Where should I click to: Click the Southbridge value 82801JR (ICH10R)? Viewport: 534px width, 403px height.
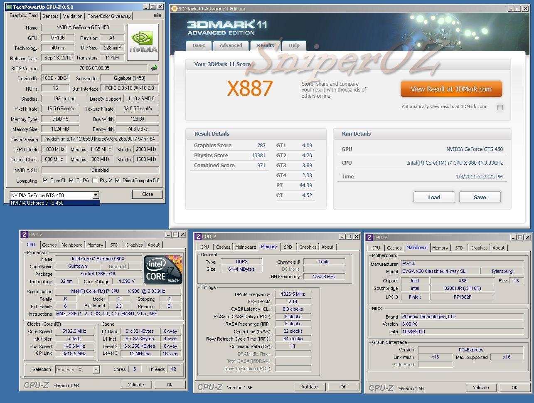pyautogui.click(x=463, y=288)
